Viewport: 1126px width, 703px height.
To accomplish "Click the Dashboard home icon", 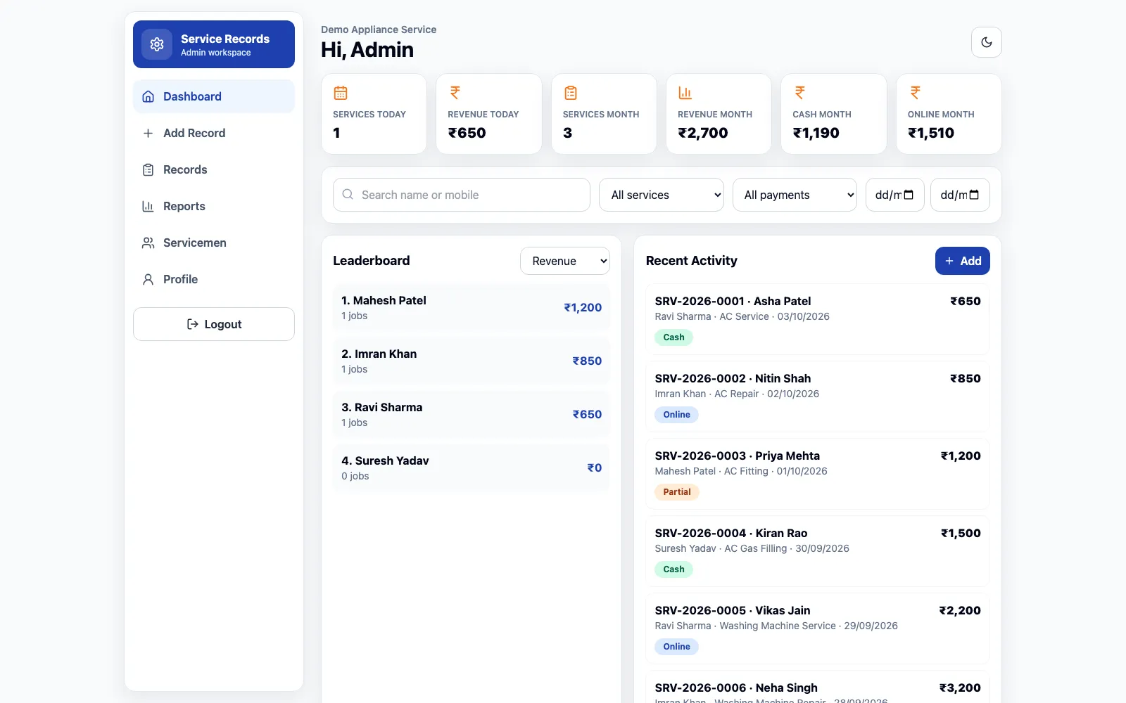I will [148, 96].
